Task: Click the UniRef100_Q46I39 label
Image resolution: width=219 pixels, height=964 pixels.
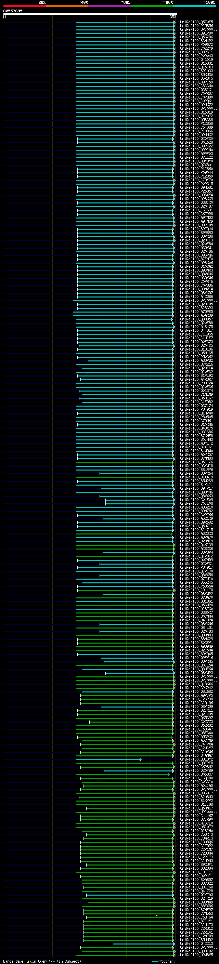Action: coord(196,545)
